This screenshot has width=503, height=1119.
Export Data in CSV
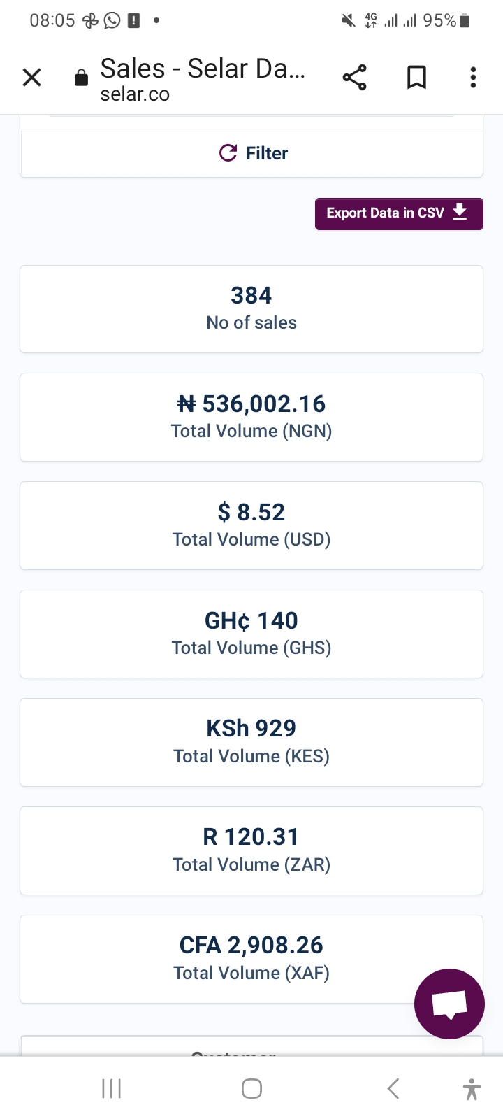point(399,213)
